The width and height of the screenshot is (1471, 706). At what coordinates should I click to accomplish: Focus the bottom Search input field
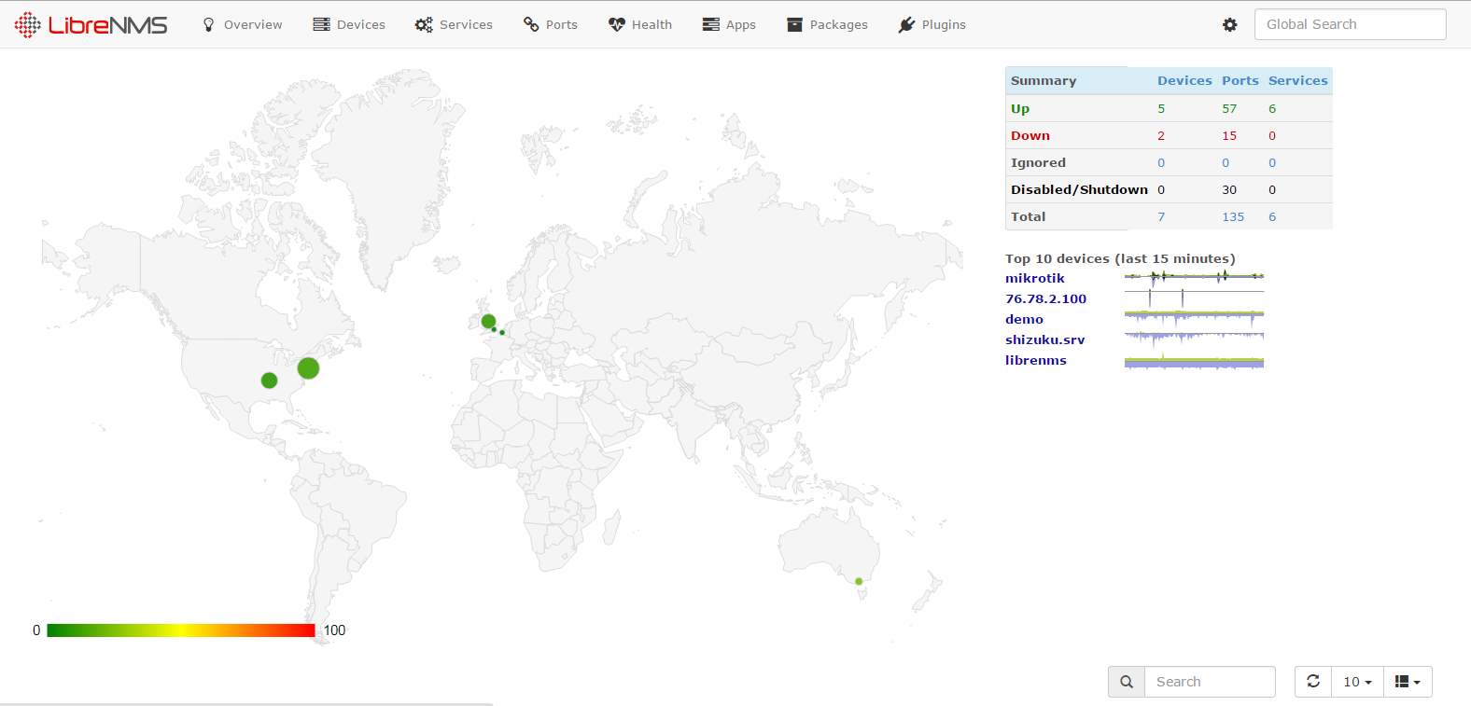click(x=1210, y=682)
